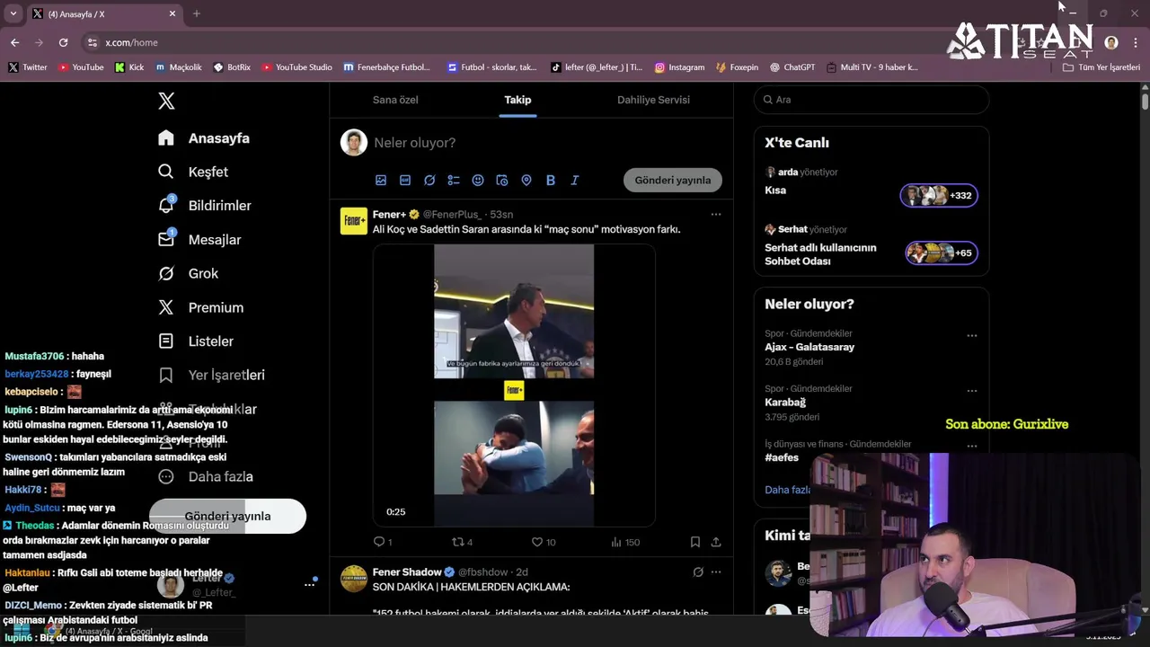The height and width of the screenshot is (647, 1150).
Task: Click the Ara search field
Action: coord(871,100)
